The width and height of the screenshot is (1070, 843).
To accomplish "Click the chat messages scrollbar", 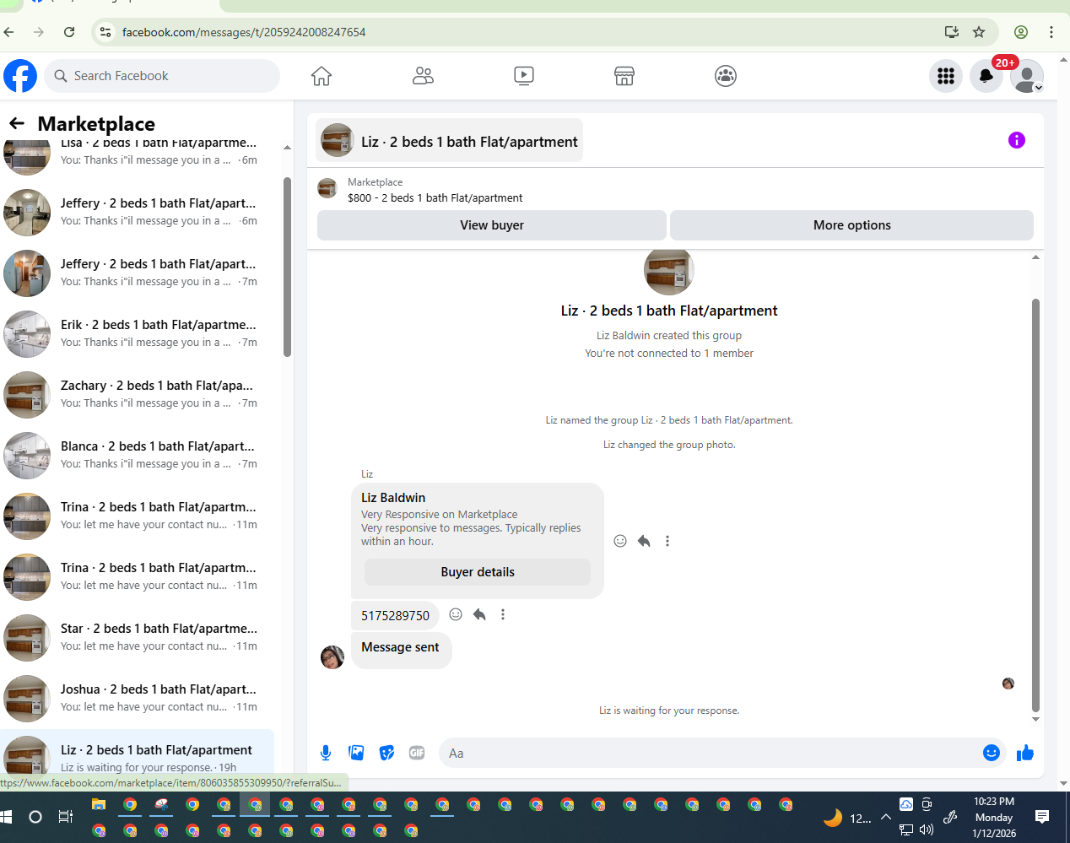I will tap(1035, 506).
